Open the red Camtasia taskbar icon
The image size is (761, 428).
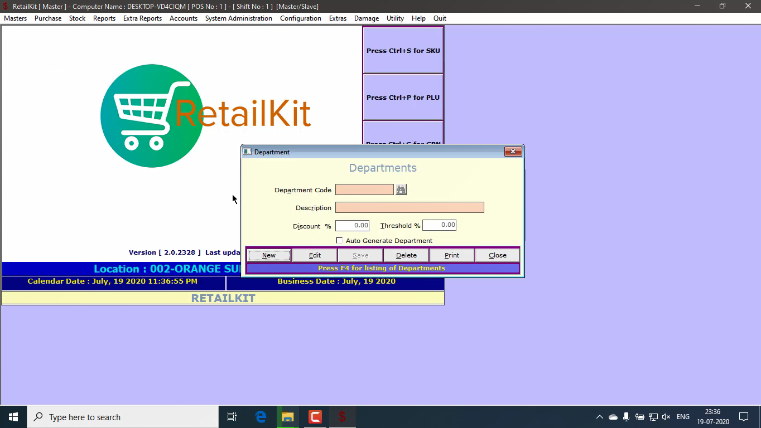point(315,417)
